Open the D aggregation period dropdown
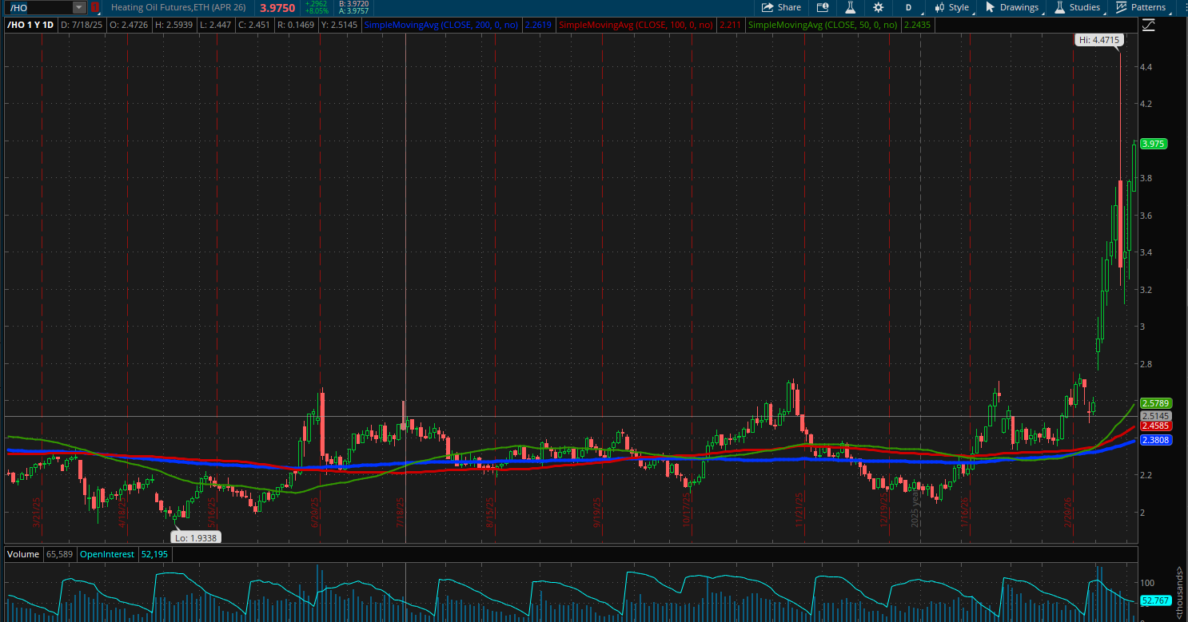Image resolution: width=1188 pixels, height=622 pixels. coord(908,6)
